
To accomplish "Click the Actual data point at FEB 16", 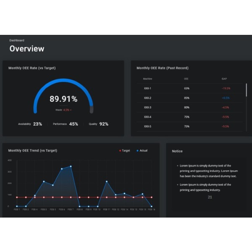I will [x=152, y=206].
